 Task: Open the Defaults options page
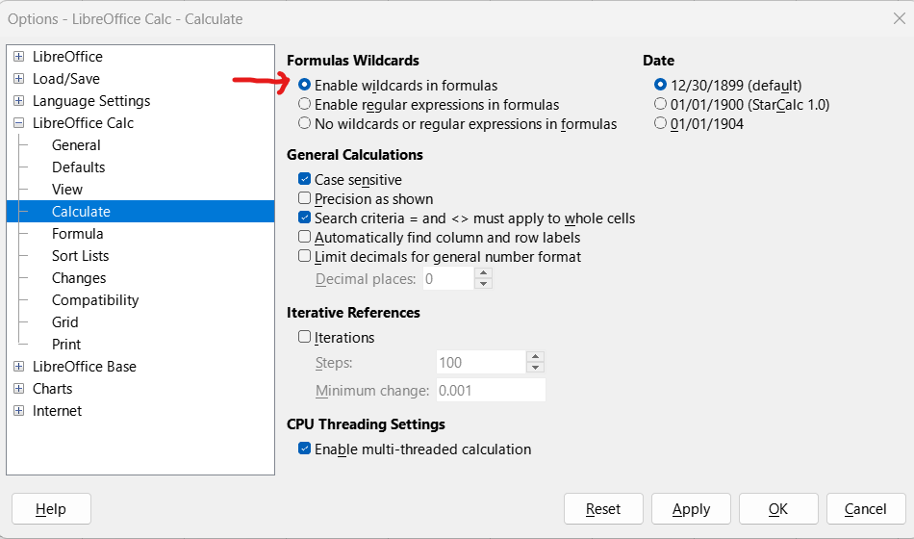click(78, 167)
